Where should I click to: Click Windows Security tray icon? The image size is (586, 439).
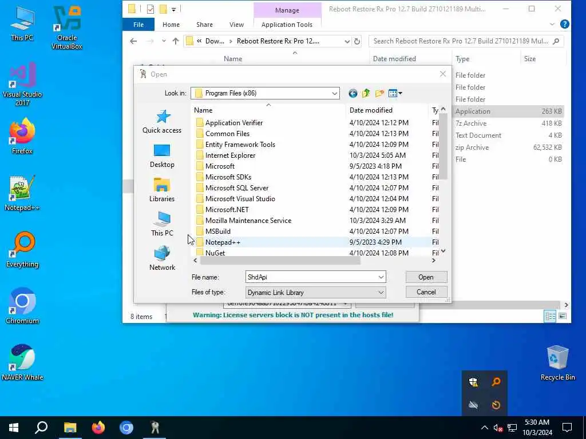[473, 381]
